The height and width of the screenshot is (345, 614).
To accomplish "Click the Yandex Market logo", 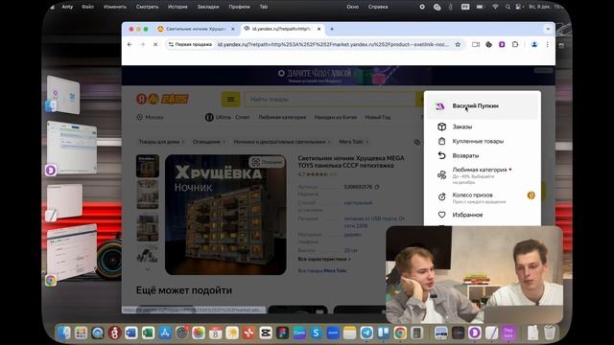I will 162,99.
